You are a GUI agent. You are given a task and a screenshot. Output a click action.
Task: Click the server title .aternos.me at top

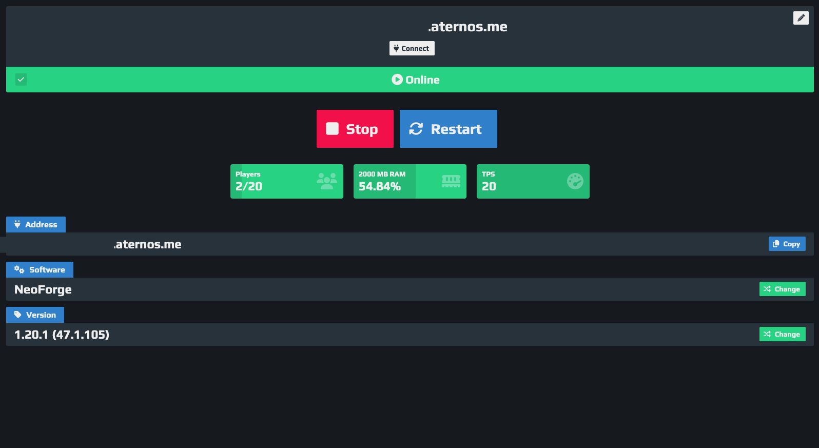click(x=467, y=27)
